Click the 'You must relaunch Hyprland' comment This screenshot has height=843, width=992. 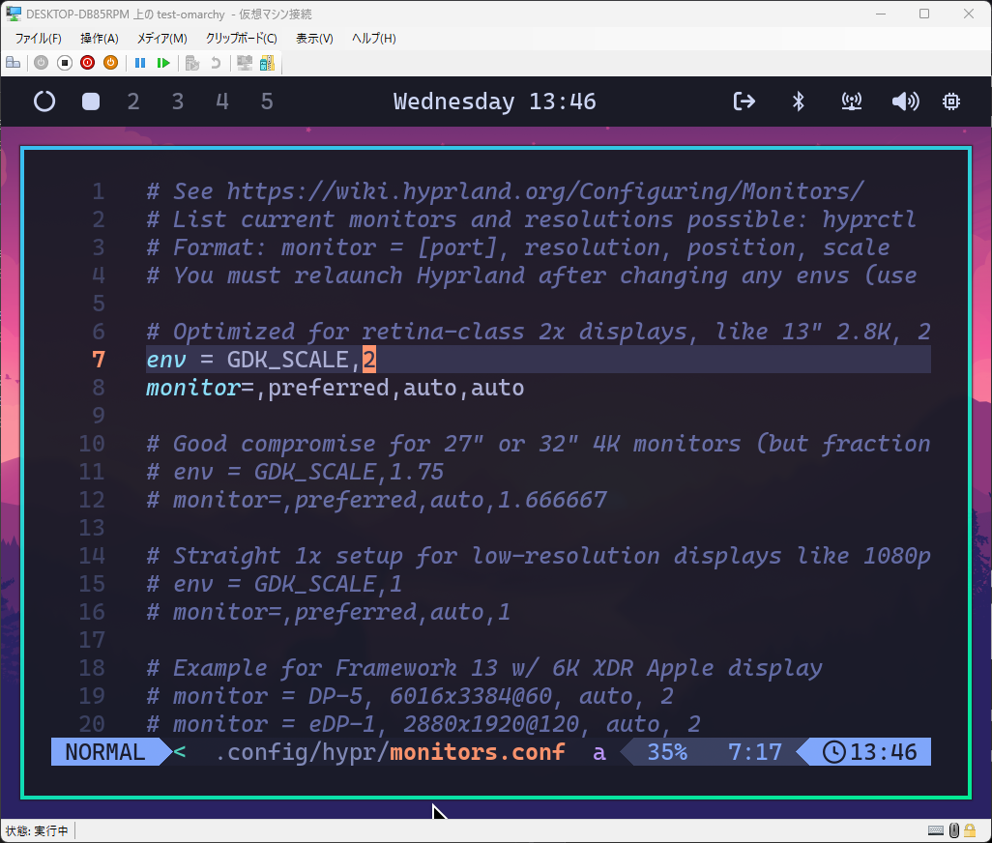[x=532, y=276]
